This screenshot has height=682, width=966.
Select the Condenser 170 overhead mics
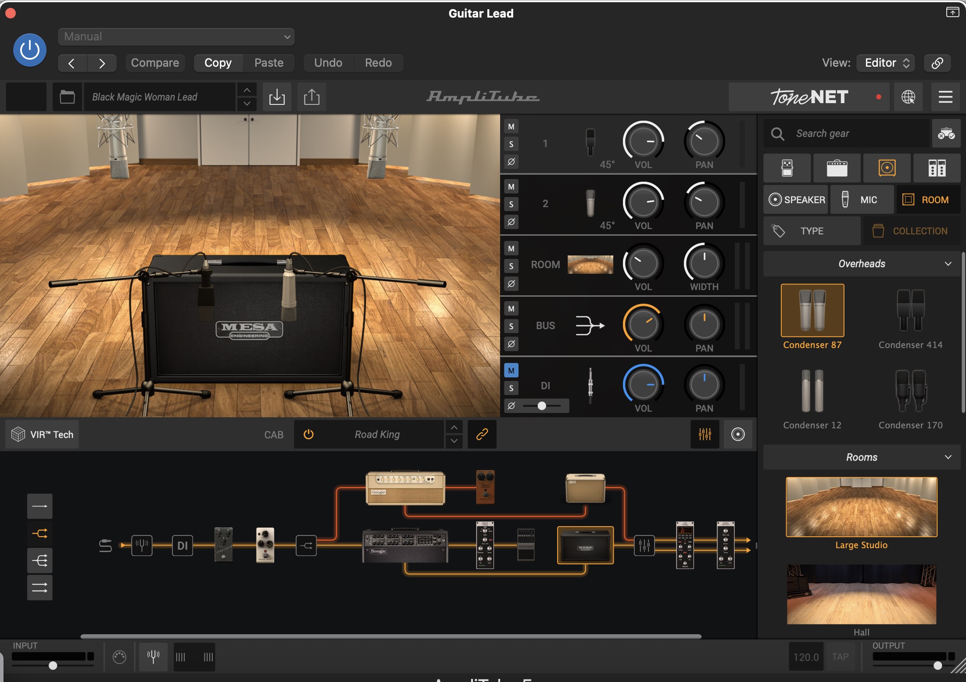coord(911,391)
